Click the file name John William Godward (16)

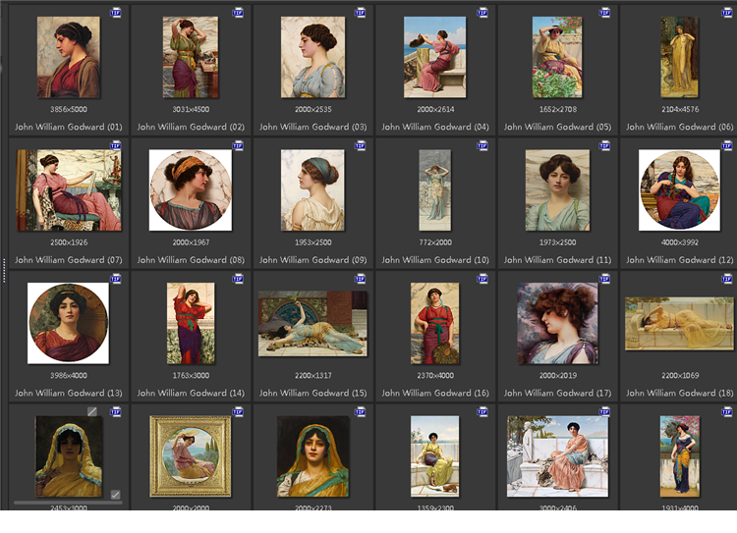[435, 393]
